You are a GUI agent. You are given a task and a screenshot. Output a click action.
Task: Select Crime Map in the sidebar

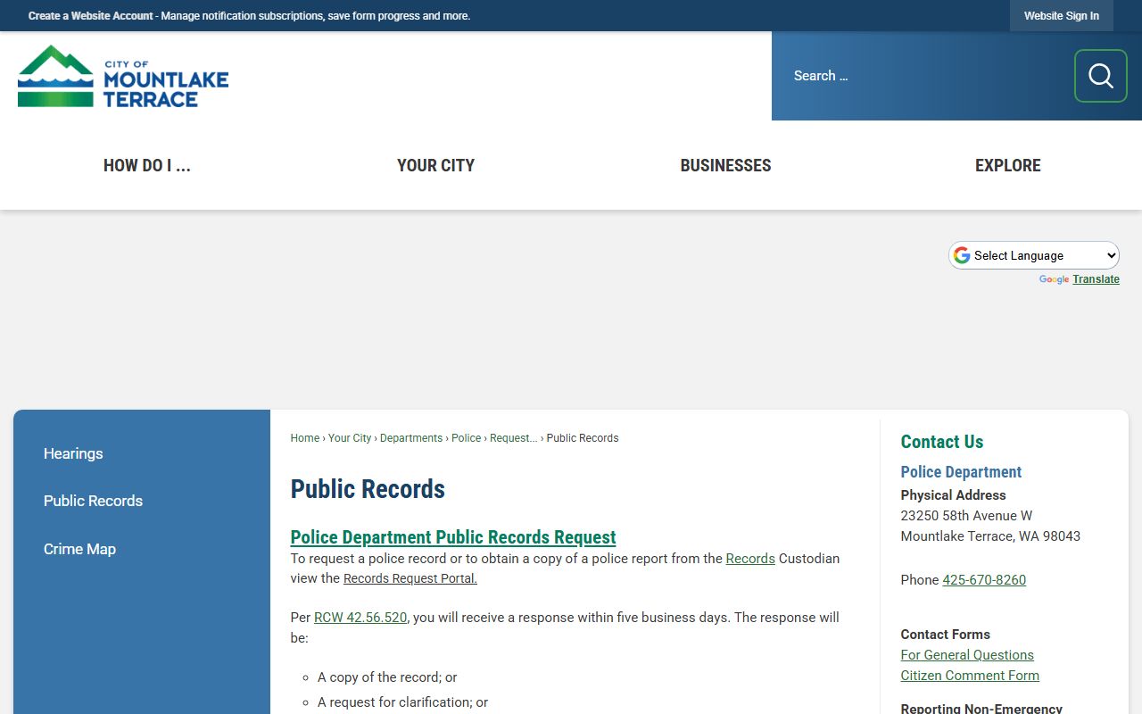coord(79,549)
